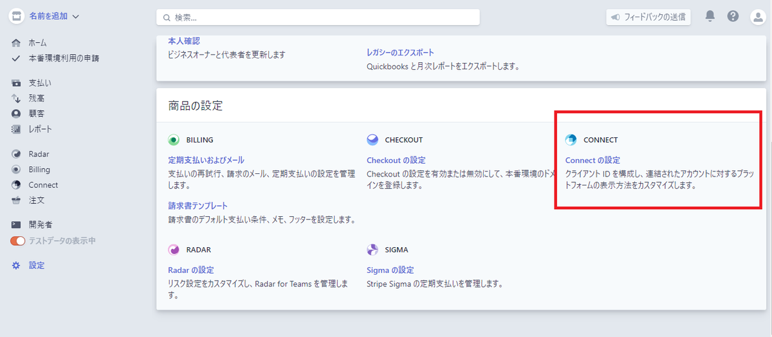The width and height of the screenshot is (772, 337).
Task: Click the magnifier icon in the search box
Action: pos(167,17)
